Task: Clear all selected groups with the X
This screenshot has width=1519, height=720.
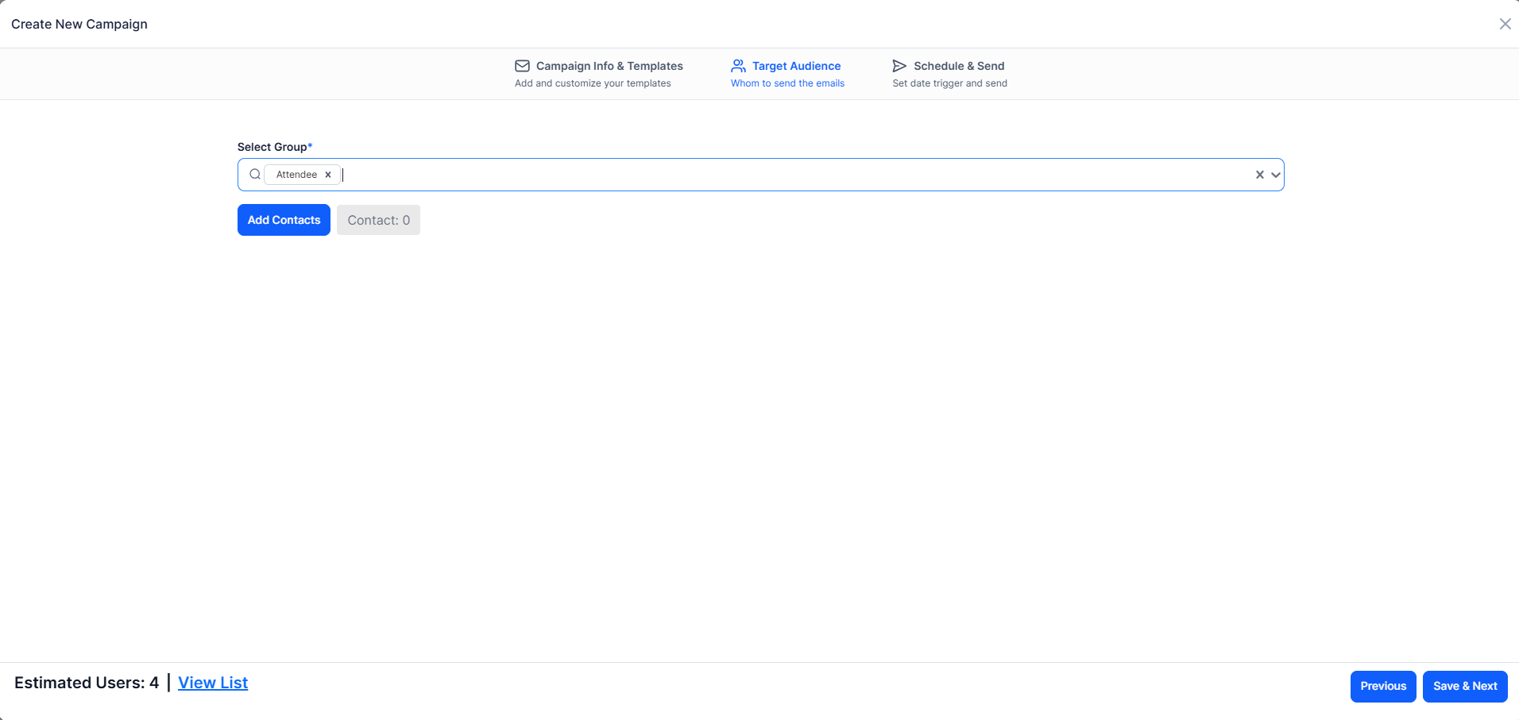Action: tap(1259, 175)
